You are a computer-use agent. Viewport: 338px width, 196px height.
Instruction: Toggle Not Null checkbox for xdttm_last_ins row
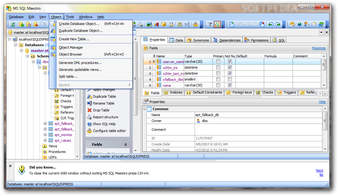[x=230, y=73]
